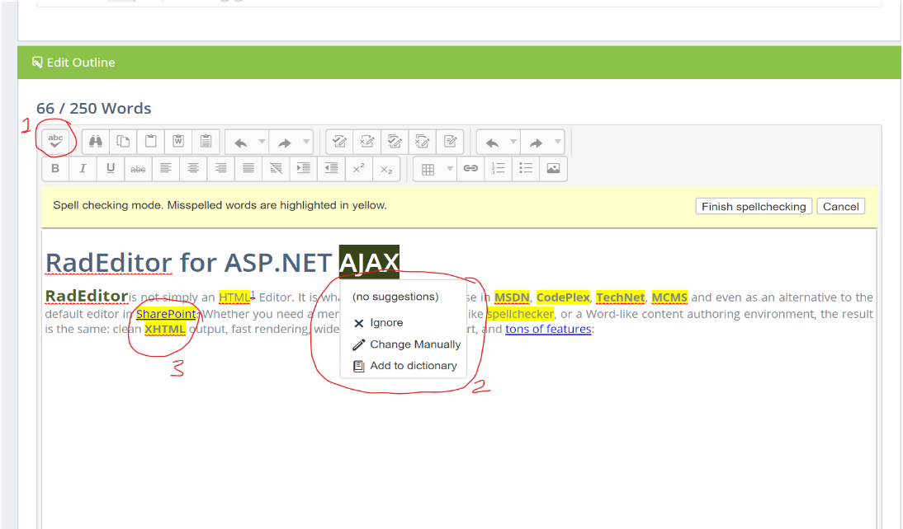The image size is (903, 529).
Task: Click the Paste clipboard icon
Action: [151, 142]
